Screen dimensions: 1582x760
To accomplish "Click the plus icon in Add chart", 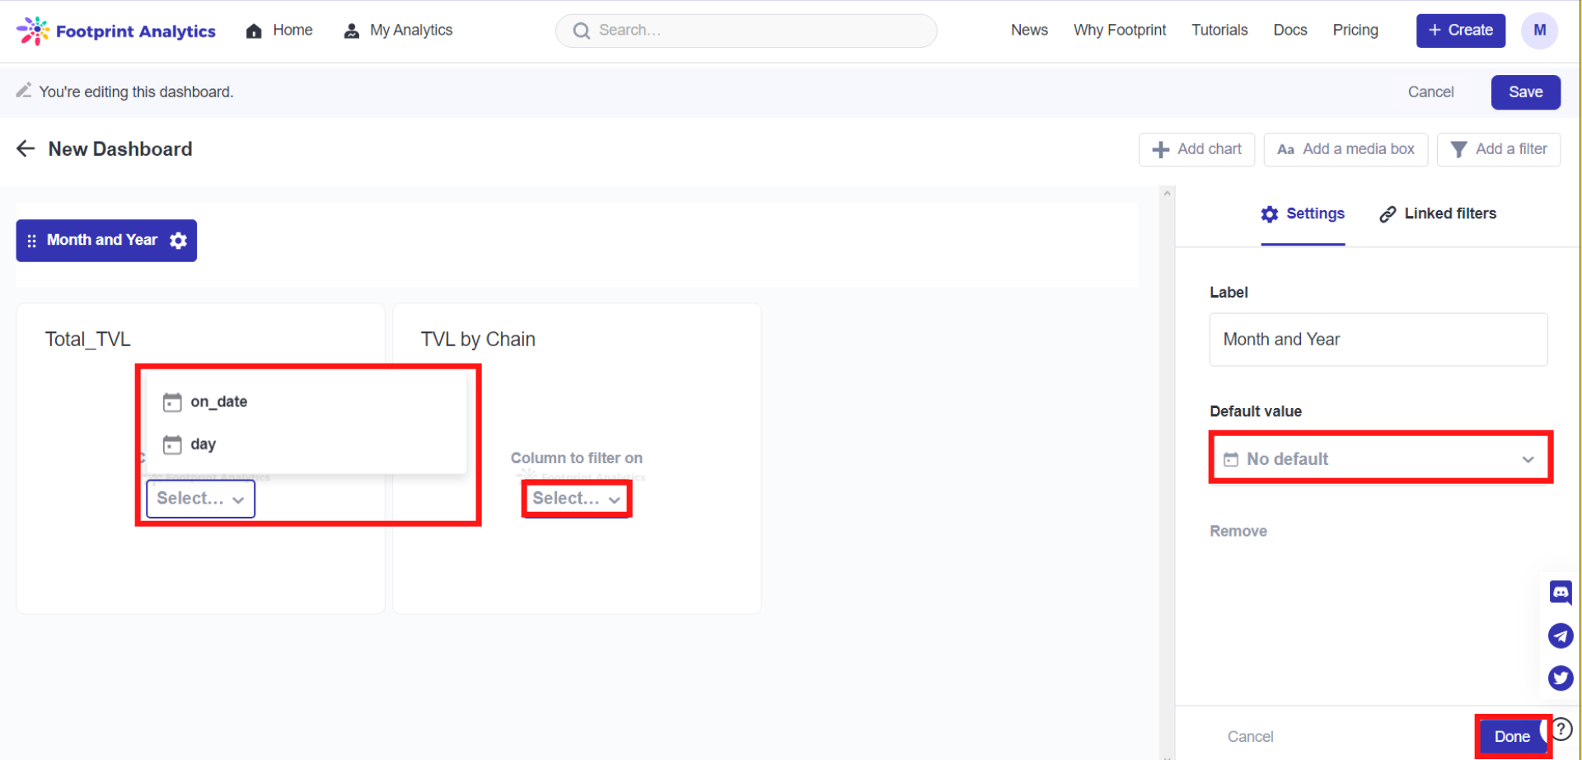I will (1161, 149).
